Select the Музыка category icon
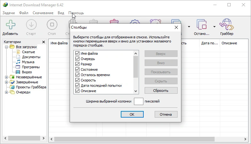The image size is (251, 144). (18, 62)
